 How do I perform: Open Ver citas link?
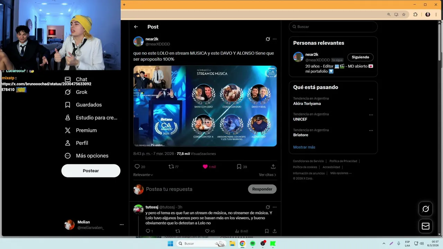coord(268,175)
